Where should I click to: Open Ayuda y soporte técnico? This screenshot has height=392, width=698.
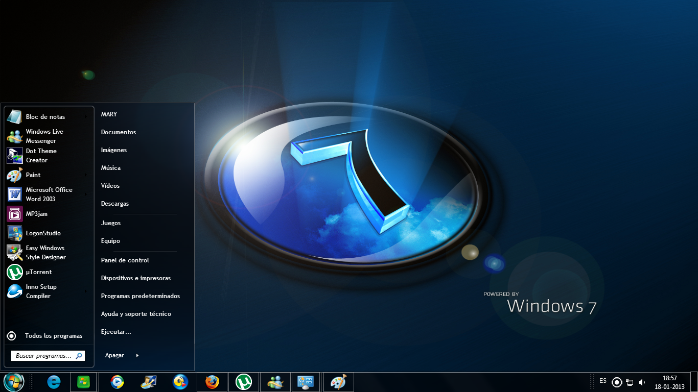pyautogui.click(x=136, y=314)
